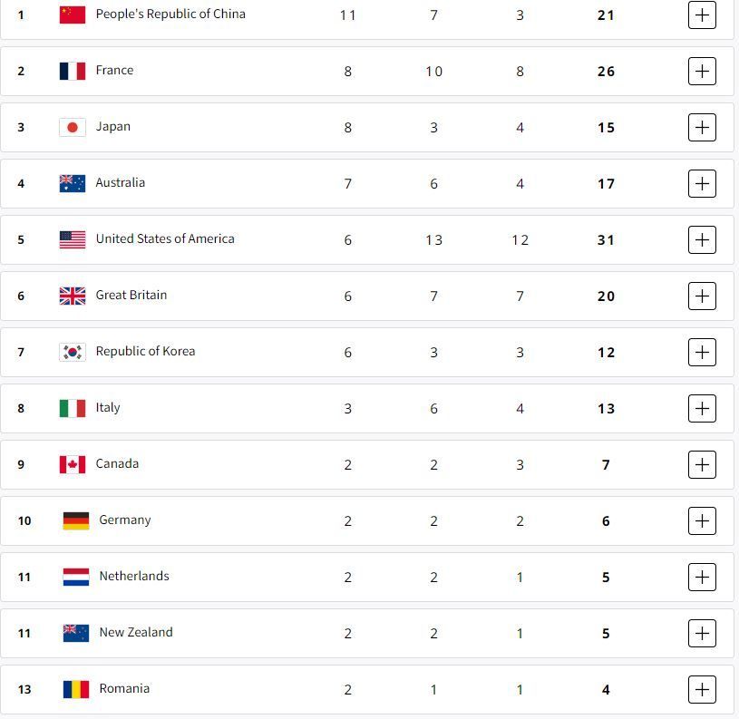Expand Australia medal breakdown
Image resolution: width=739 pixels, height=719 pixels.
coord(702,183)
